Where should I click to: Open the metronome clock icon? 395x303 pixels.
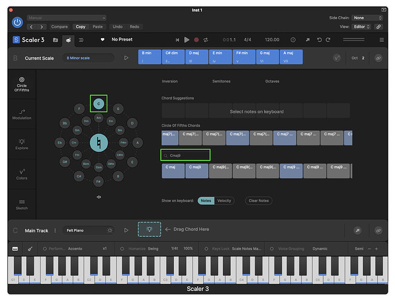click(293, 40)
